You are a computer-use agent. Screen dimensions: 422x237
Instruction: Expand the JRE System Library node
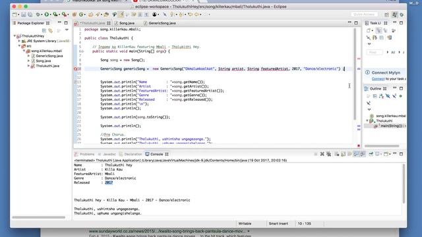19,41
